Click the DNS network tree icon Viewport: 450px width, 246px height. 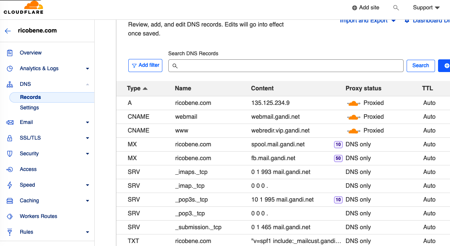tap(10, 84)
